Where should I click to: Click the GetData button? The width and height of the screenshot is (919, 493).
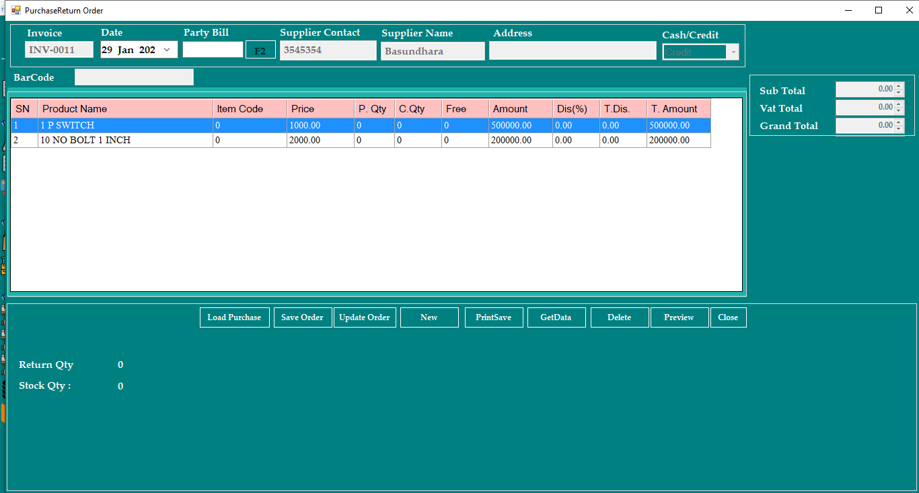(x=556, y=317)
